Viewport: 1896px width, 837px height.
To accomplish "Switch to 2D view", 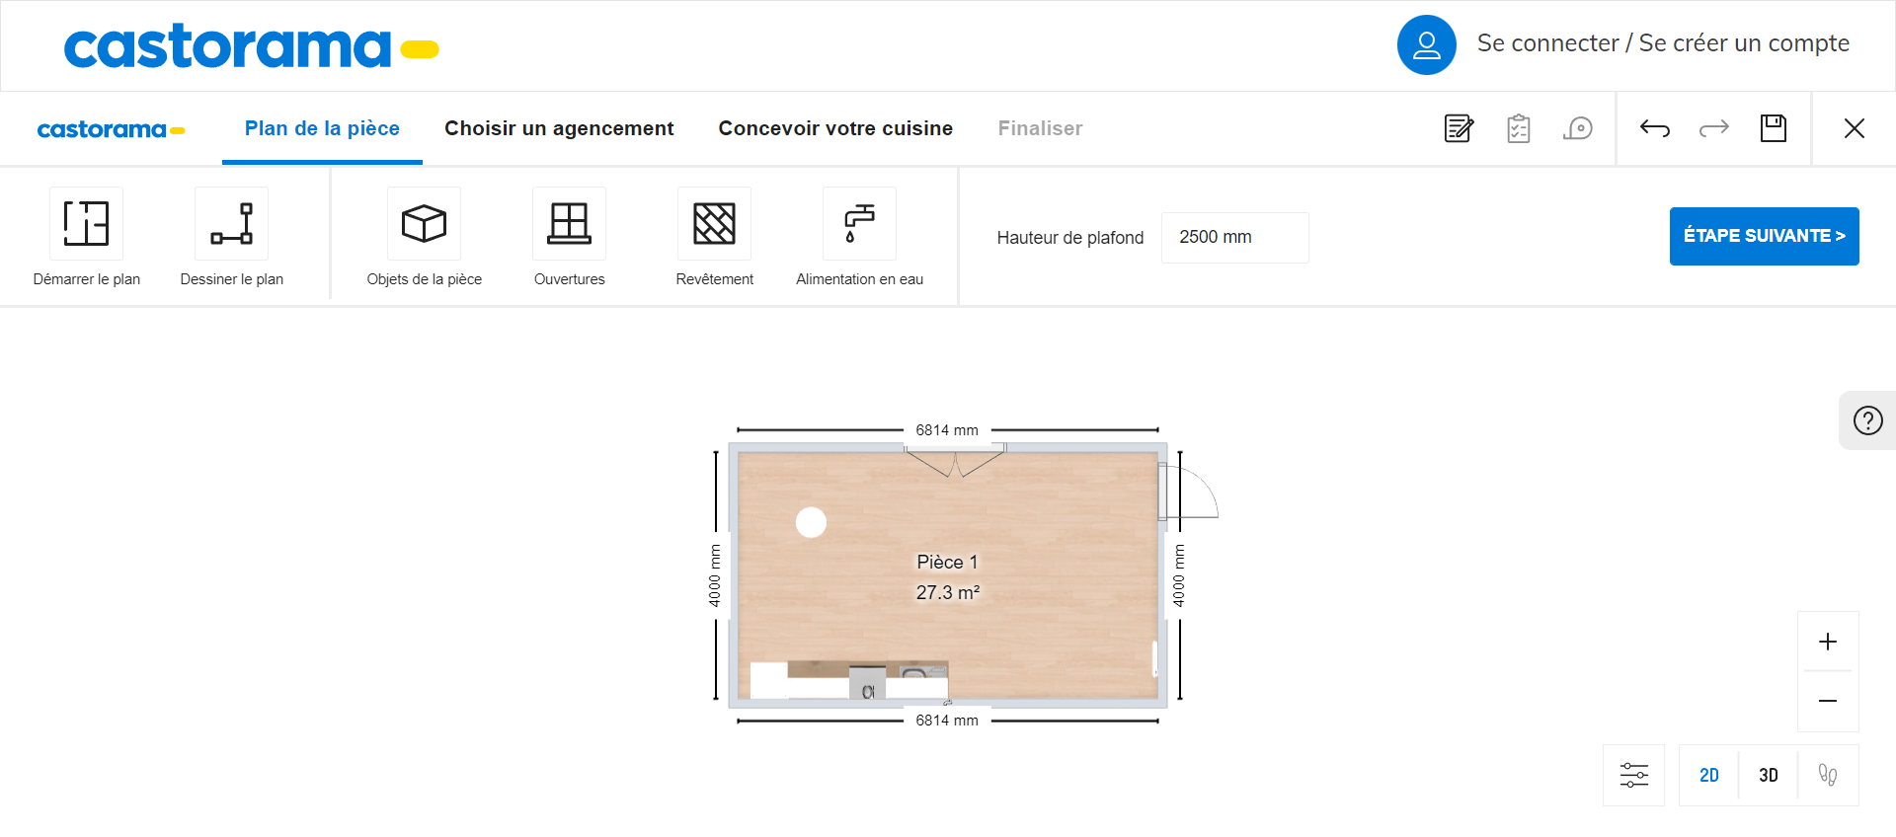I will [x=1709, y=776].
